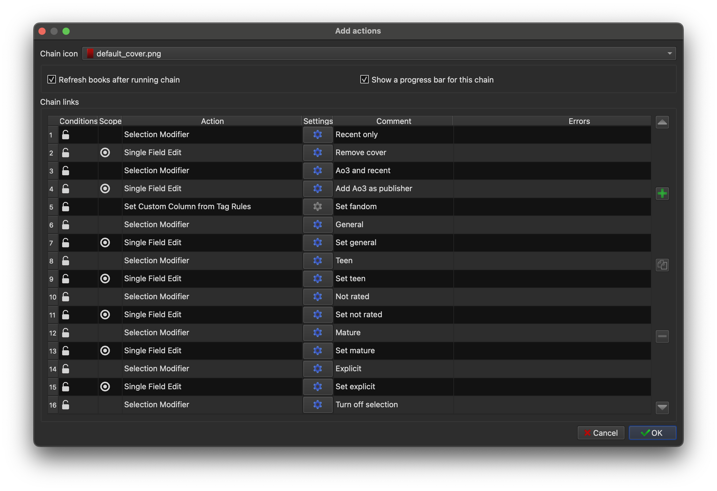This screenshot has width=717, height=491.
Task: Click scope target icon in row 13
Action: click(105, 351)
